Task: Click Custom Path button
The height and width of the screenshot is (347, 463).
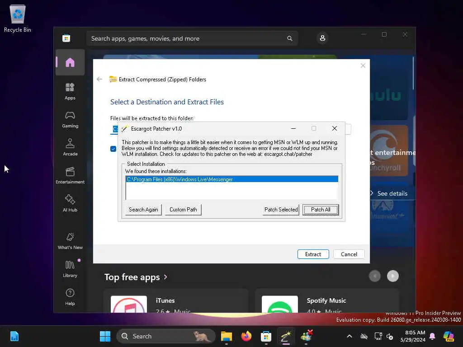Action: click(x=183, y=210)
